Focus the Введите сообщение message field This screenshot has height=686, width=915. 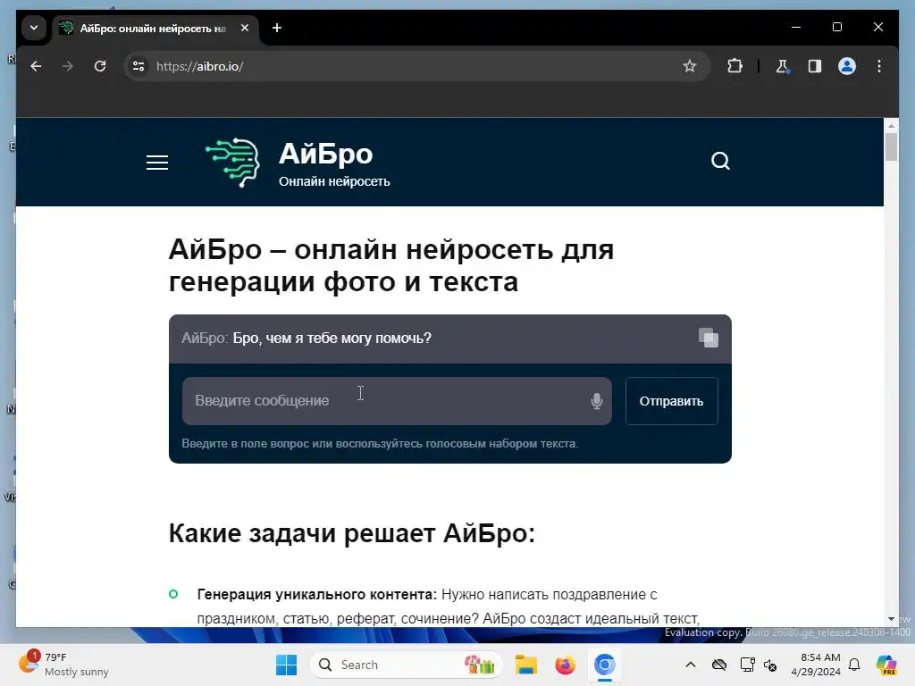[x=397, y=401]
